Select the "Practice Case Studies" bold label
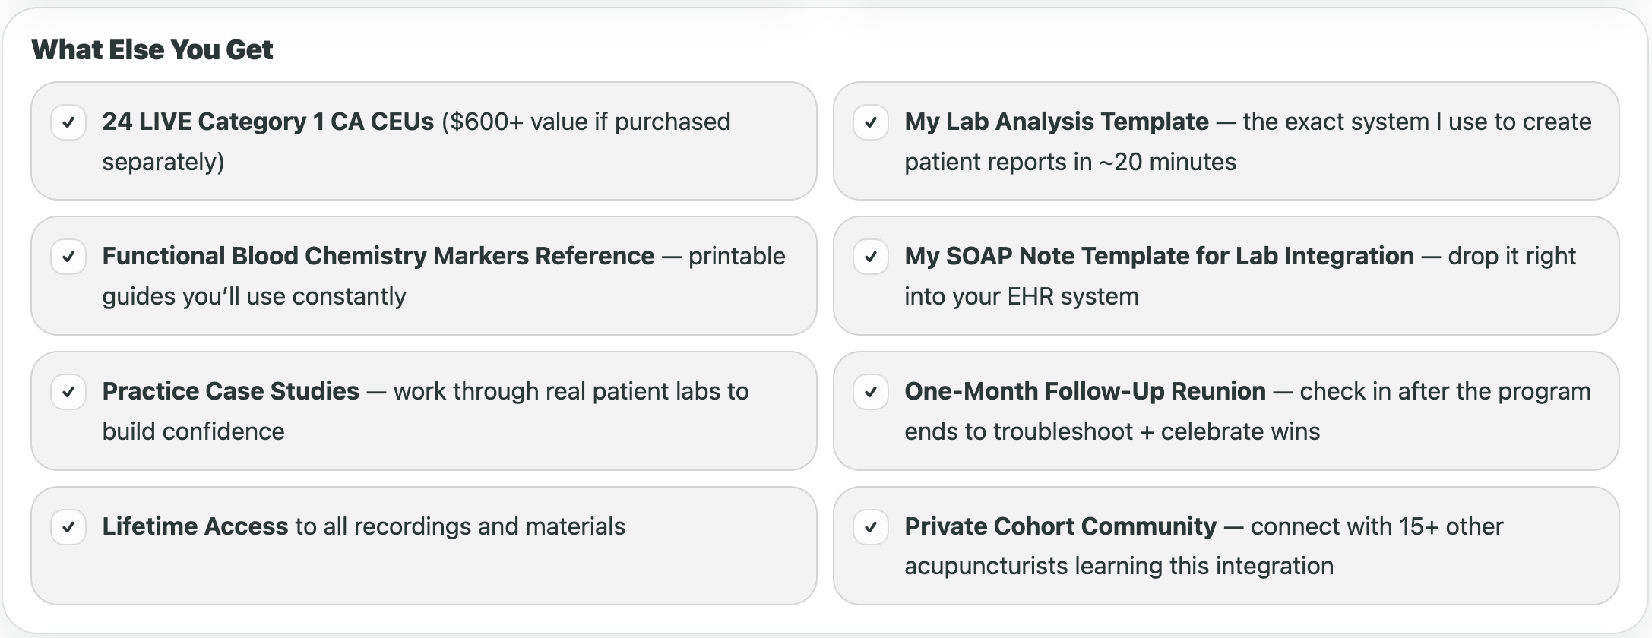This screenshot has height=638, width=1652. (231, 391)
